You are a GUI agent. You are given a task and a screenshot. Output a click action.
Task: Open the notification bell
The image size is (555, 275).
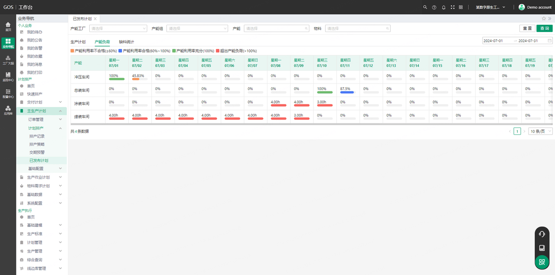point(444,7)
